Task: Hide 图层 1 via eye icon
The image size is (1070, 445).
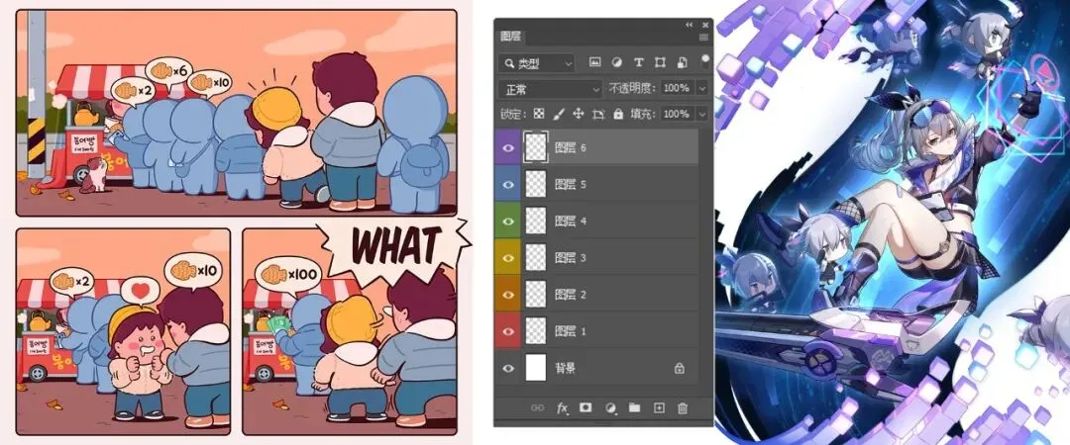Action: pos(508,331)
